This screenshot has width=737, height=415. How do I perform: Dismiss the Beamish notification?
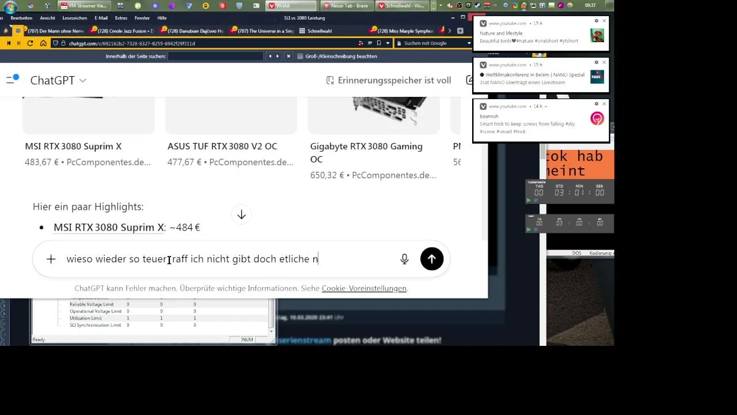[604, 104]
